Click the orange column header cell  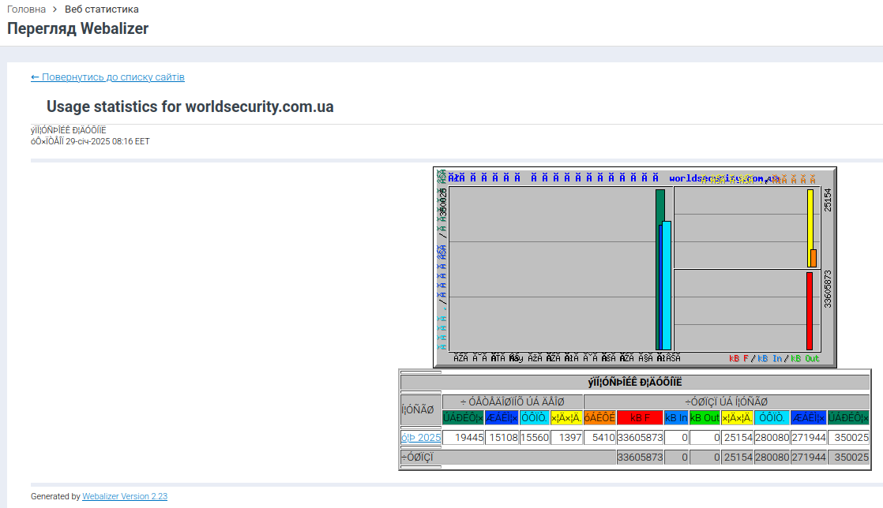click(x=599, y=417)
